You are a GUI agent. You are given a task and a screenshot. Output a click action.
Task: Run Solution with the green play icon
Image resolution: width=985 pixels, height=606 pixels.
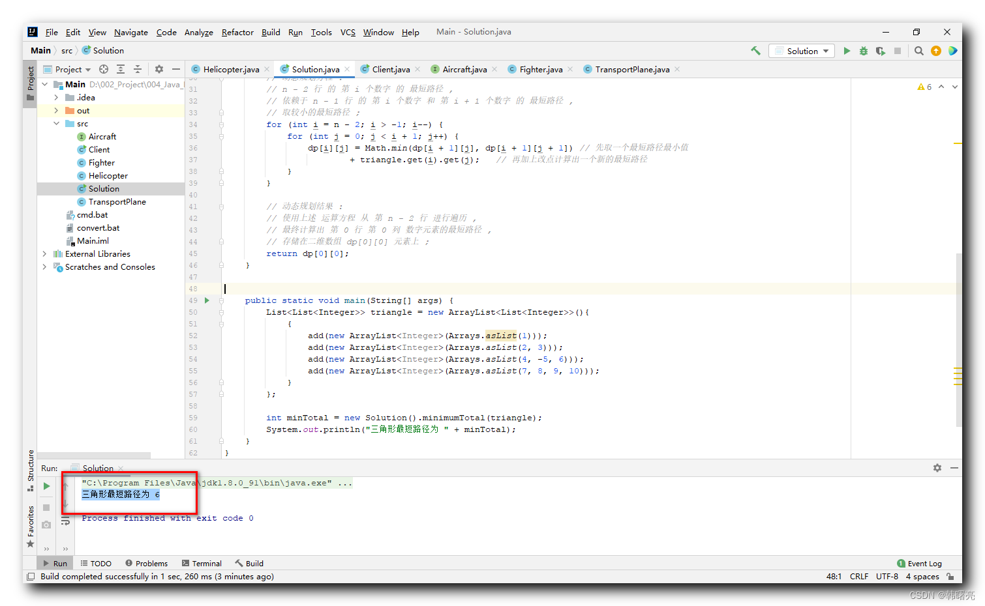coord(847,51)
